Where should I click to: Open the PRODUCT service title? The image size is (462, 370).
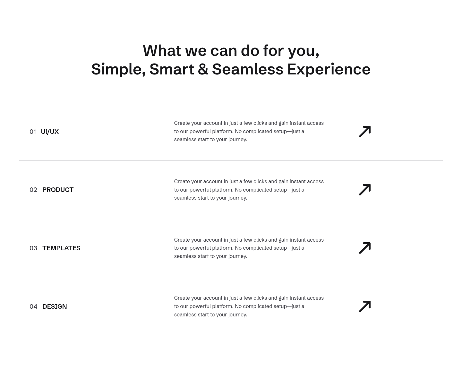[x=58, y=190]
